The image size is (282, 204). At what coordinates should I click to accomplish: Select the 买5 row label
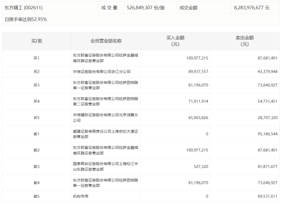coord(37,118)
